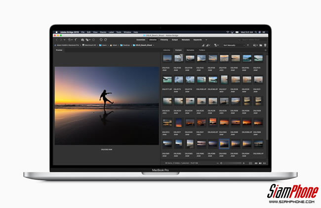Switch to thumbnails grid view

[x=256, y=163]
